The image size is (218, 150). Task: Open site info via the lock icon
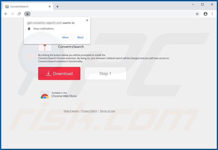coord(27,14)
